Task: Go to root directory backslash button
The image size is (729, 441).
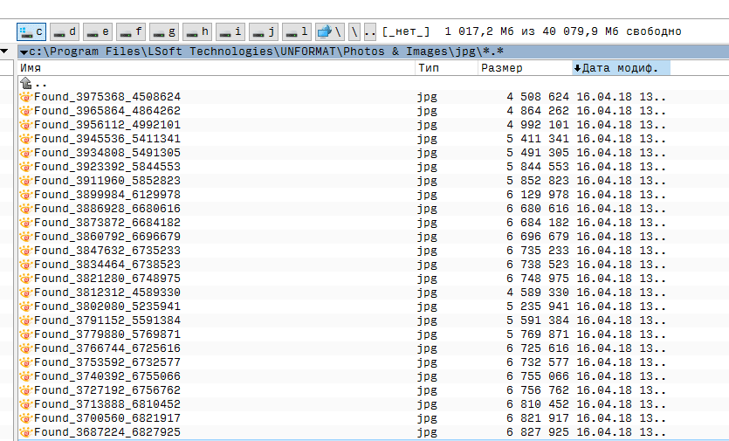Action: coord(354,31)
